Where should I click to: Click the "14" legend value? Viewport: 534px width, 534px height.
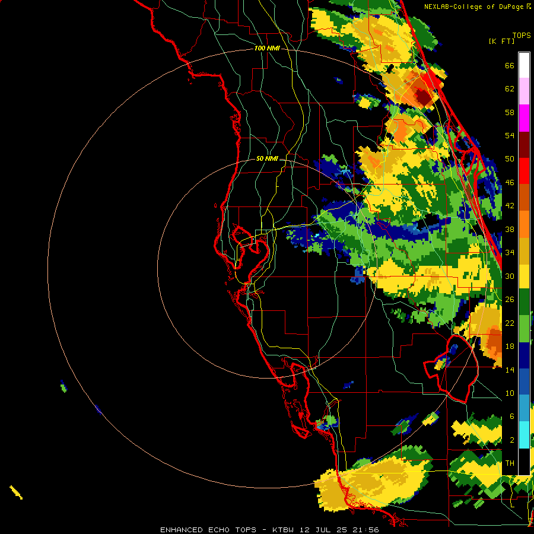click(x=510, y=370)
